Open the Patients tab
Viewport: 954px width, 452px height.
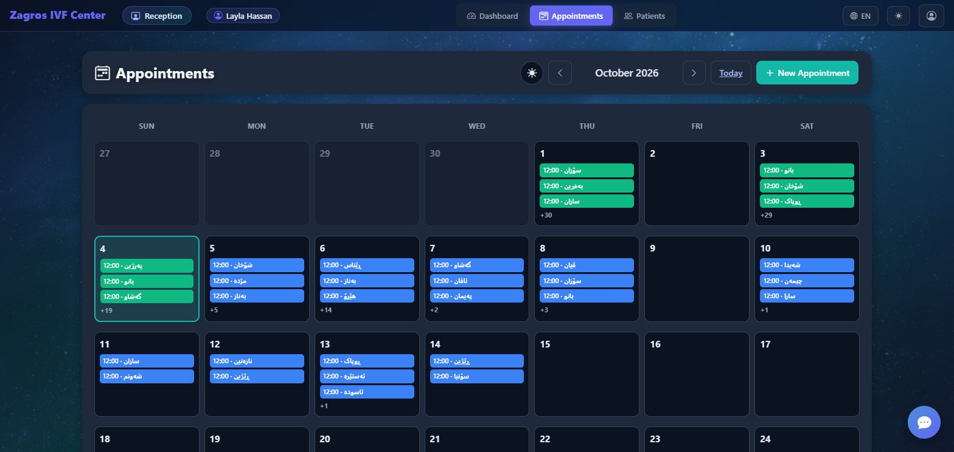[645, 16]
